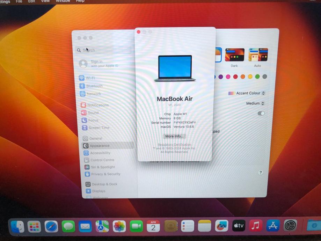Click the More Info... button
The image size is (321, 241).
174,136
